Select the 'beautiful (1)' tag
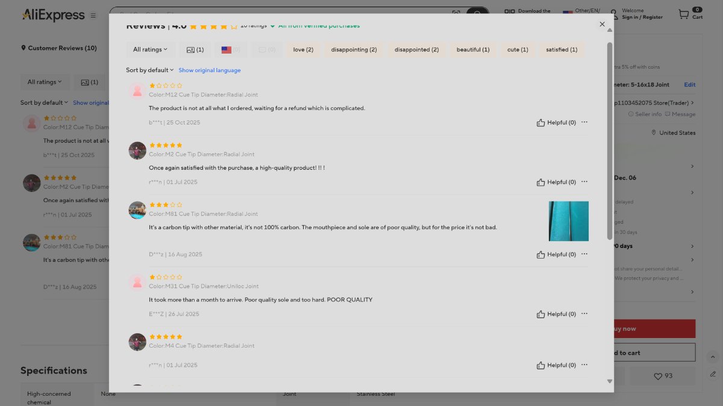723x406 pixels. (473, 50)
